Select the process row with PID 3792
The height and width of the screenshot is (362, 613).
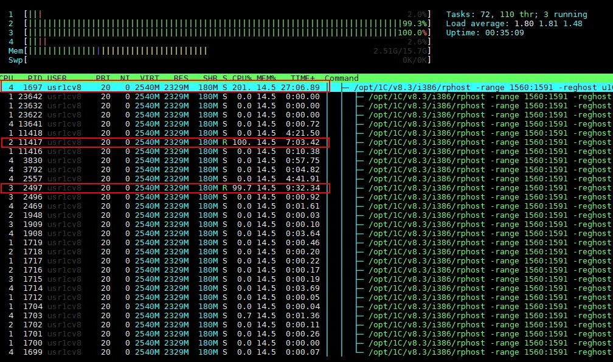306,169
